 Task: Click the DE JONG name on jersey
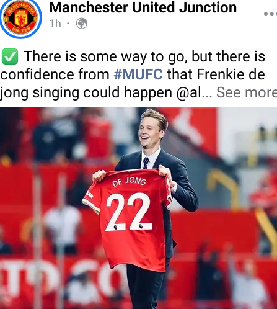tap(129, 182)
